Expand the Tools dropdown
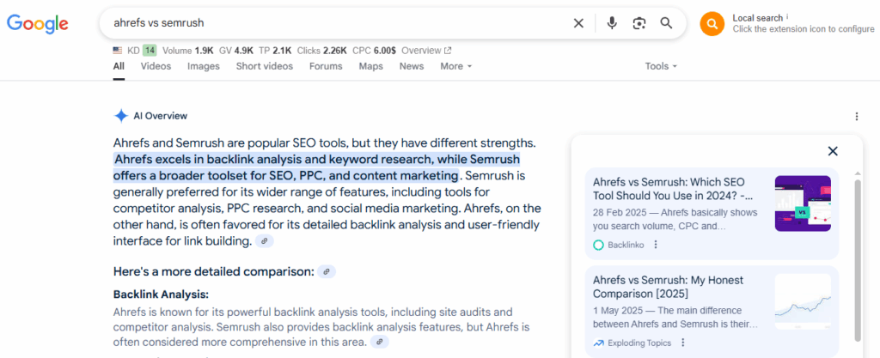 661,66
